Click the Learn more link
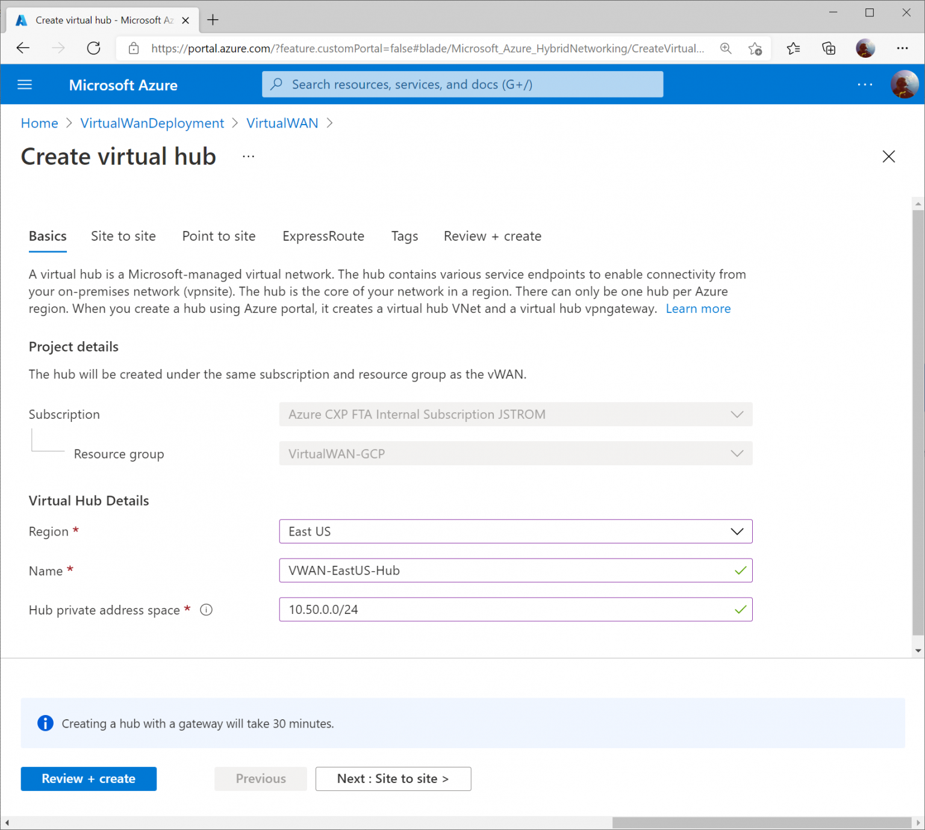The width and height of the screenshot is (925, 830). (697, 308)
